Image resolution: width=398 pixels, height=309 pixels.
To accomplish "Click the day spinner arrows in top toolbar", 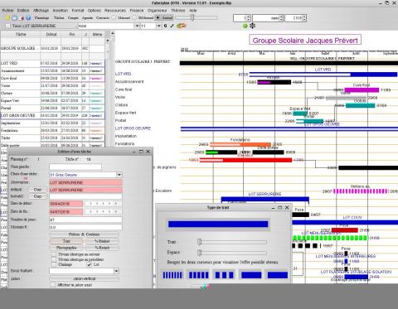I will point(248,18).
